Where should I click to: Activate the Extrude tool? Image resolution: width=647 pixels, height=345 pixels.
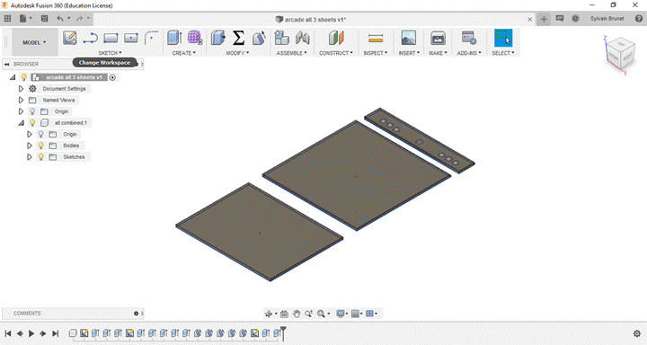point(174,38)
